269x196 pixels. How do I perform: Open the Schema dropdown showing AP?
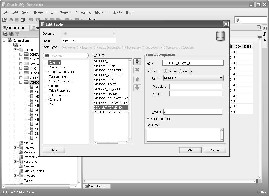click(89, 33)
